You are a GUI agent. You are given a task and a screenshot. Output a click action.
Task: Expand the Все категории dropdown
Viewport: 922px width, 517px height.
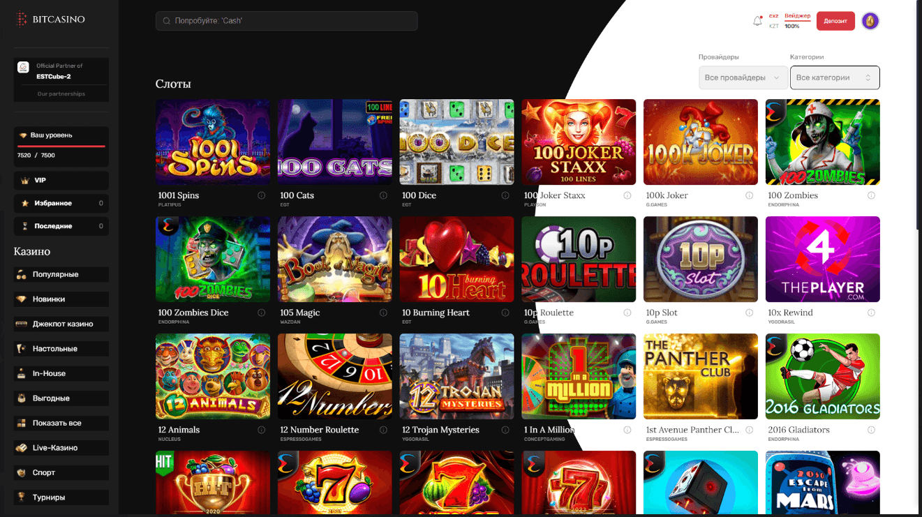pos(835,77)
